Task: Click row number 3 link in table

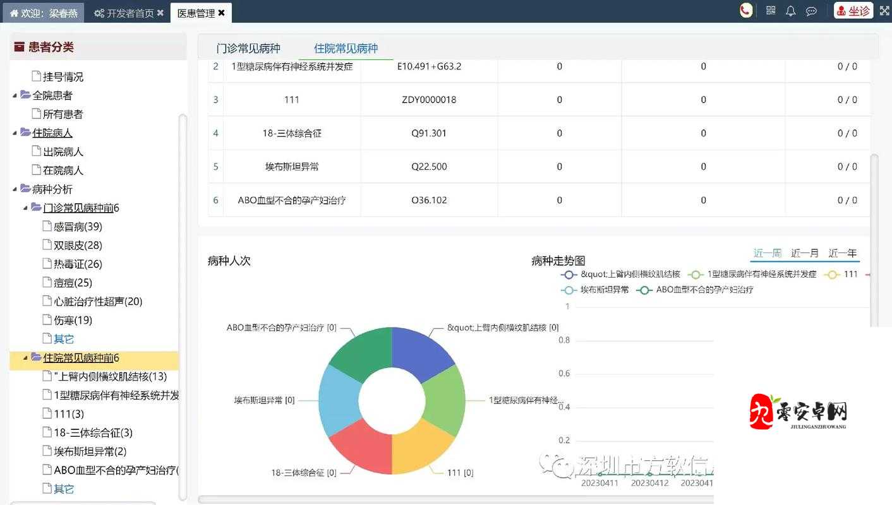Action: [215, 100]
